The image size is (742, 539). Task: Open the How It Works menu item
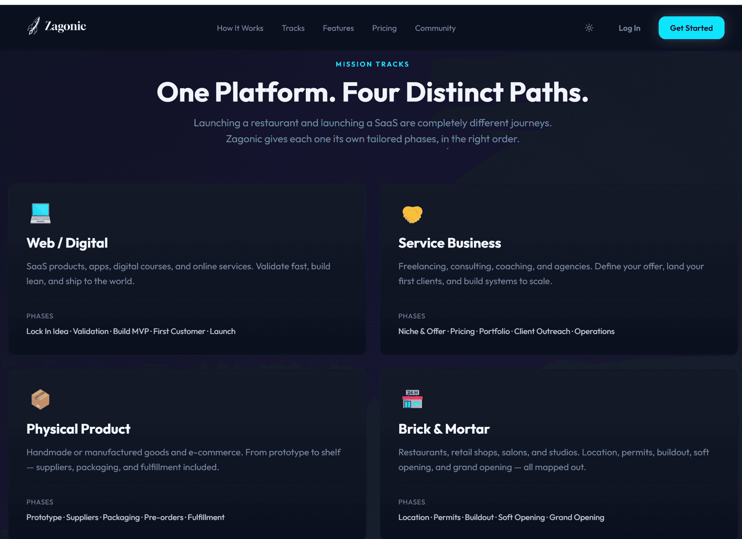[x=240, y=28]
